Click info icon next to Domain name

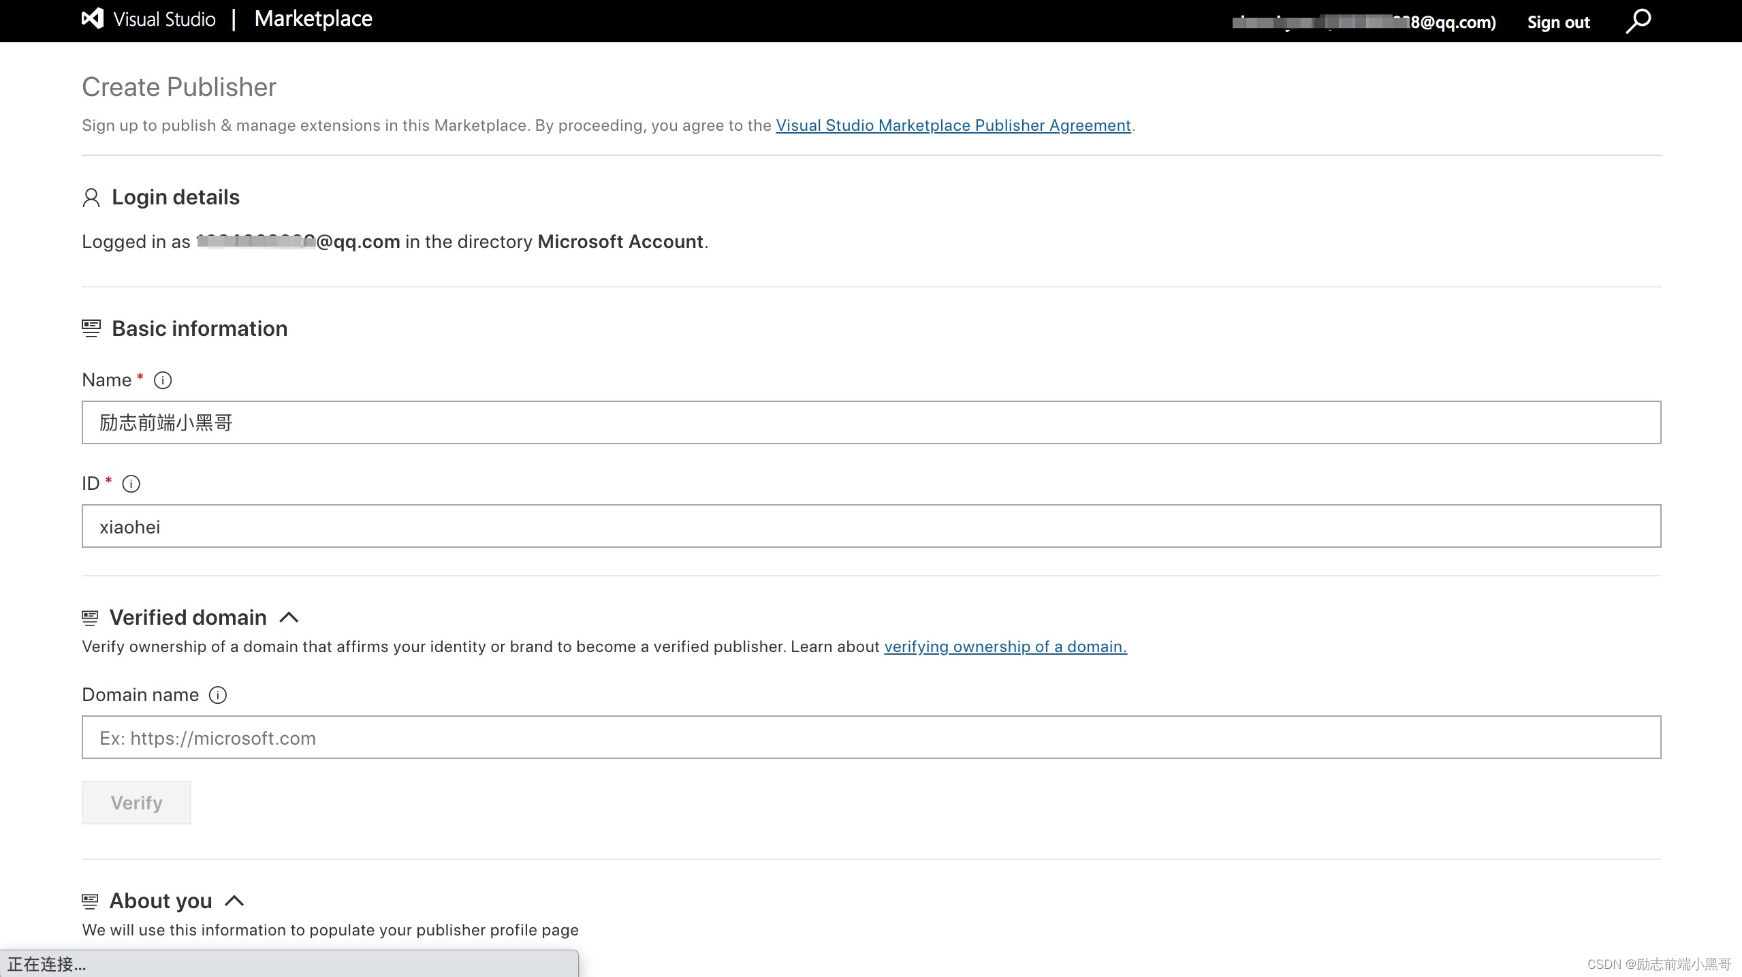tap(217, 695)
